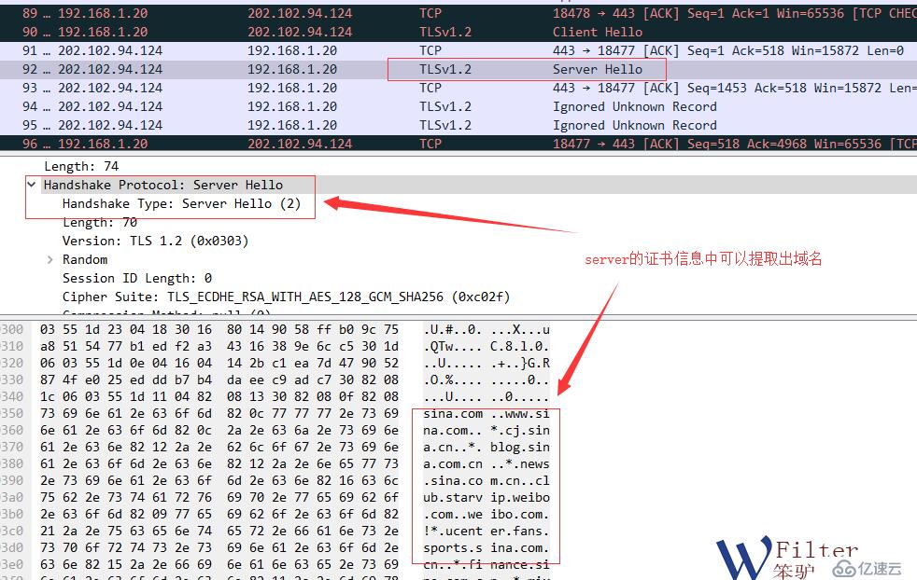Select packet 95 Ignored Unknown Record row
The width and height of the screenshot is (917, 580).
(458, 126)
